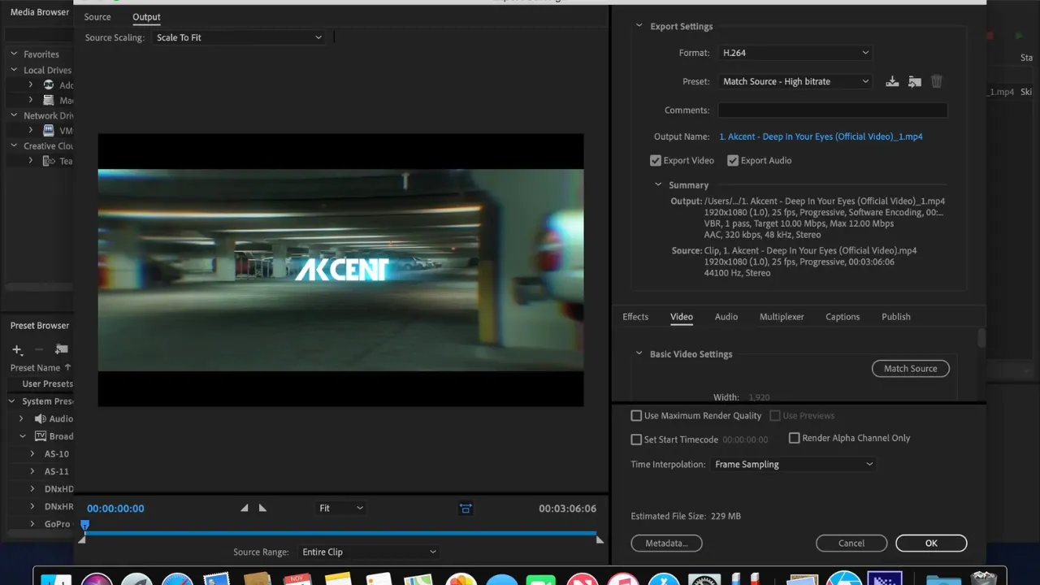
Task: Click the remove preset minus icon
Action: 38,349
